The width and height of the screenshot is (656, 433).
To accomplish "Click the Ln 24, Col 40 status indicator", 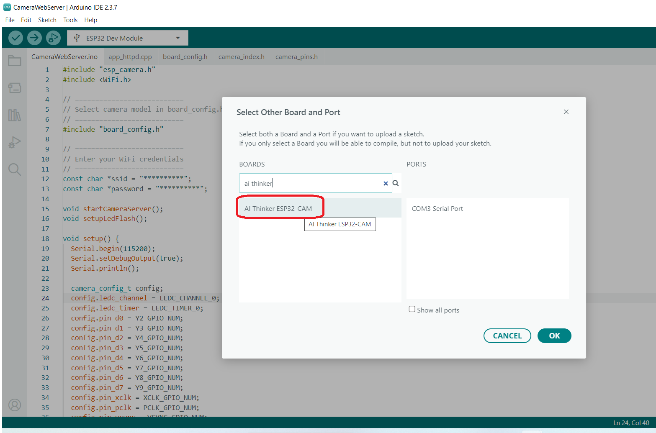I will pyautogui.click(x=631, y=423).
